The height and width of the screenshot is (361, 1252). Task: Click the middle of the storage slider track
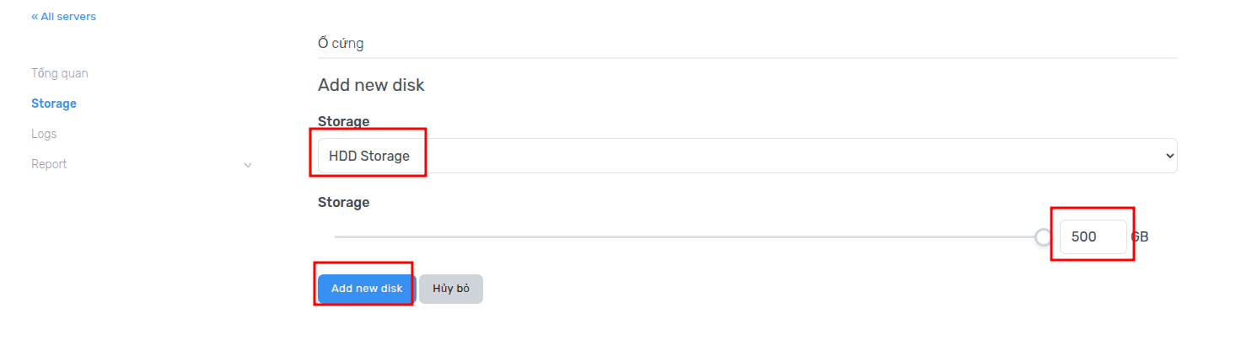688,237
